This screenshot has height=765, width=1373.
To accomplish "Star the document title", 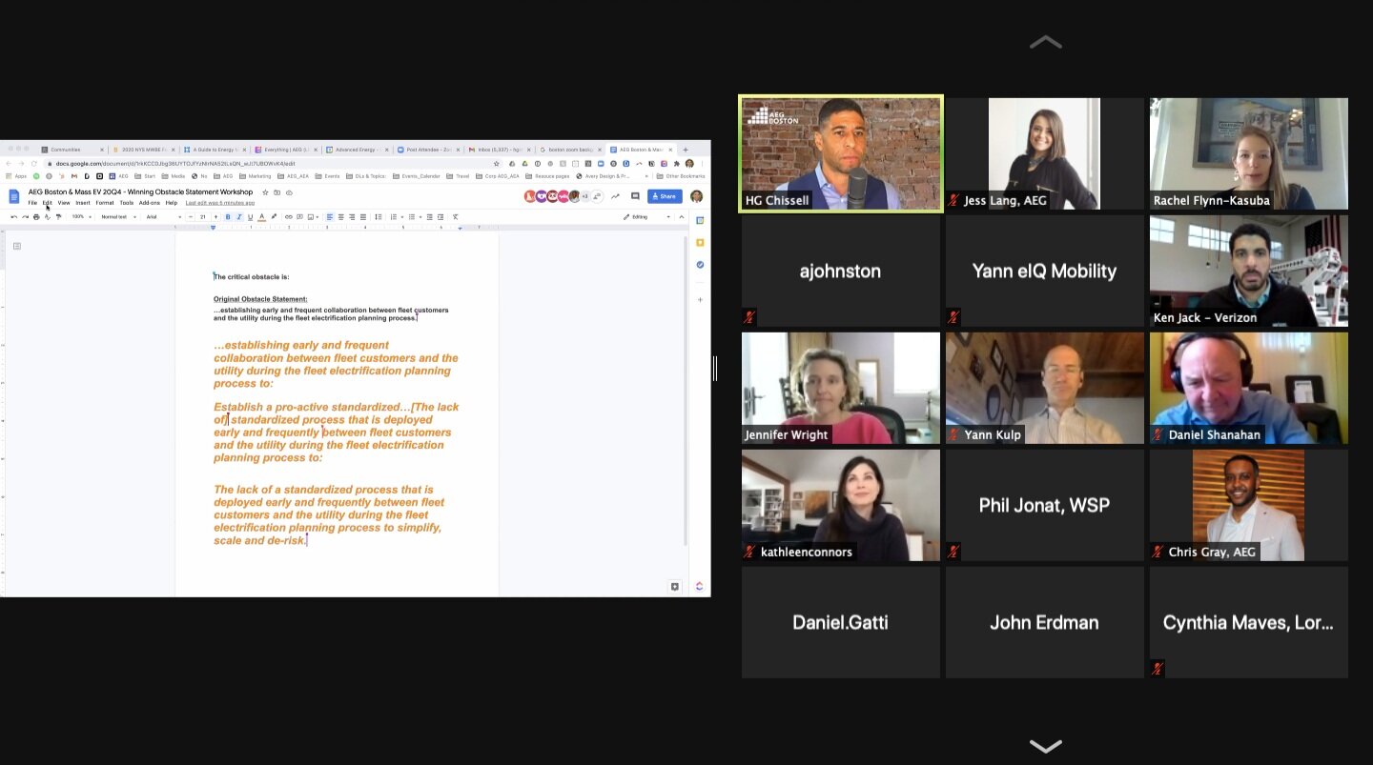I will tap(265, 192).
